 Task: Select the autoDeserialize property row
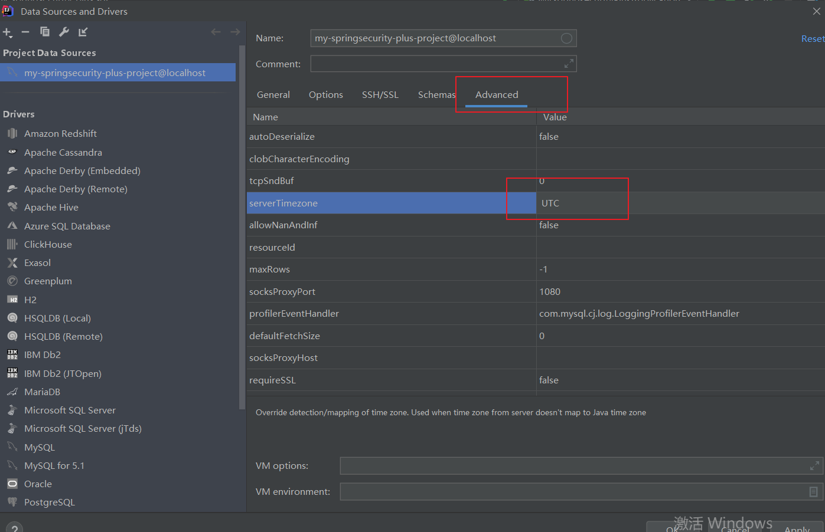(536, 137)
